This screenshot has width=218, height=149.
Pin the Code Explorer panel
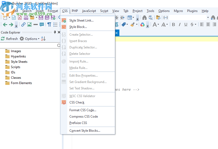click(55, 32)
